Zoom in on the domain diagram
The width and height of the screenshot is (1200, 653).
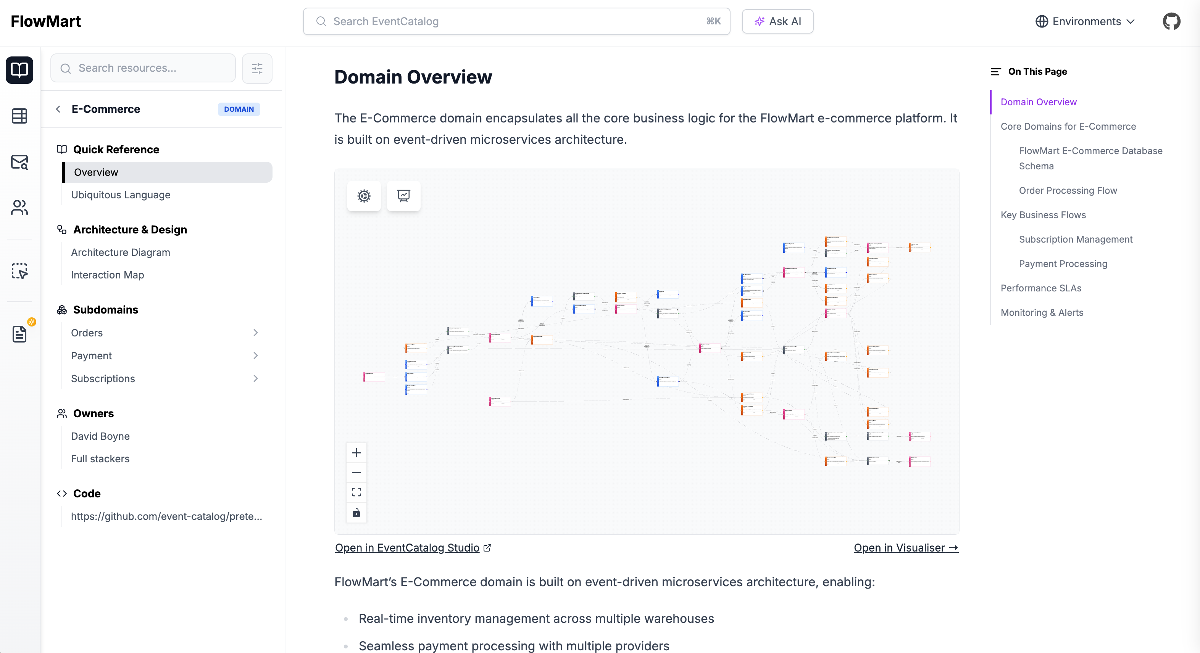pos(356,453)
